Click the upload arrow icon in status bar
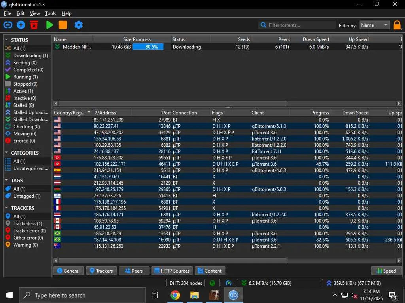Screen dimensions: 405x303 [329, 283]
